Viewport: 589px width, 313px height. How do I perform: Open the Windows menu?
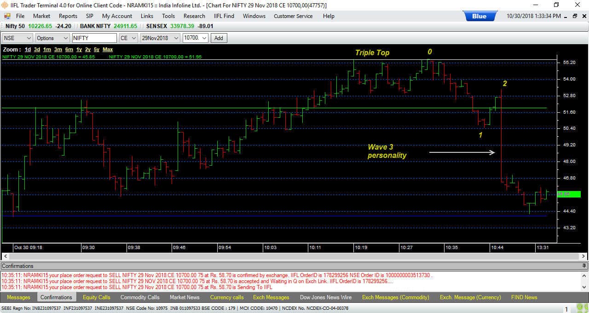pos(254,16)
